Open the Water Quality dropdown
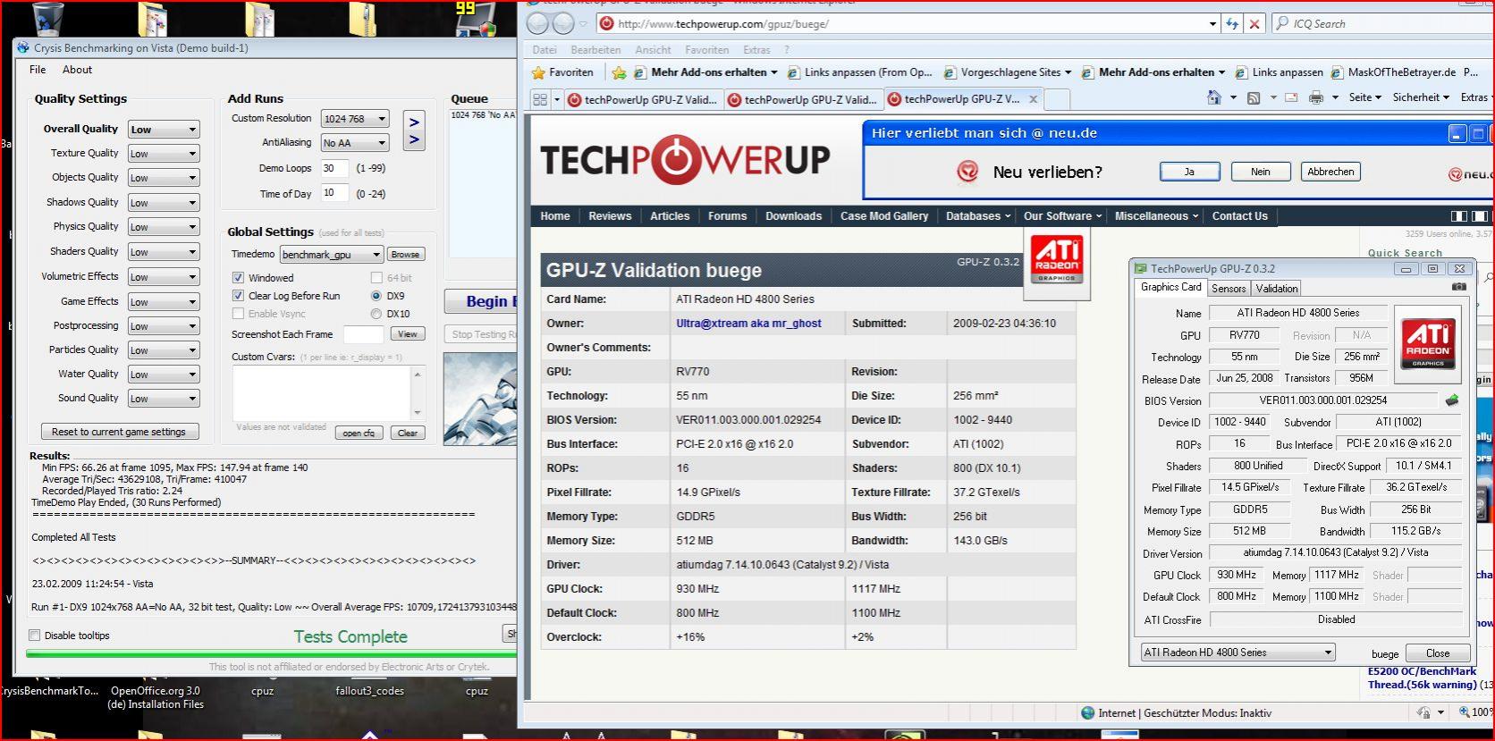 164,375
